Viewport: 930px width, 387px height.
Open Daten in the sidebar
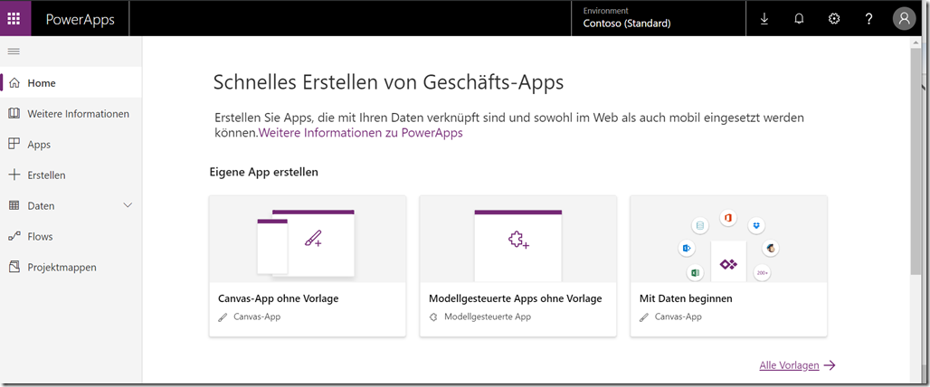[71, 206]
